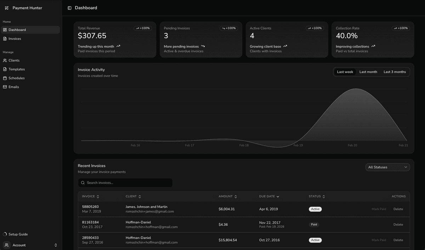The width and height of the screenshot is (425, 250).
Task: Mark invoice 58805260 as Paid
Action: tap(379, 209)
